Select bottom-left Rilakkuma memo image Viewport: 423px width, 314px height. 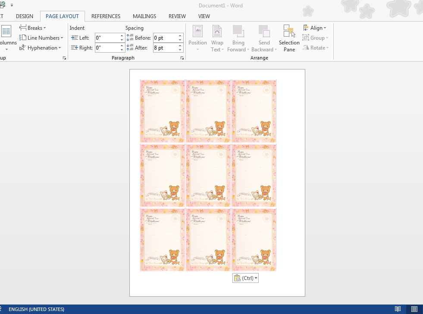[163, 239]
